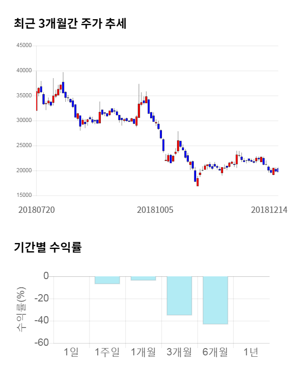Viewport: 292px width, 370px height.
Task: Select the 1주일 return bar
Action: [x=107, y=280]
